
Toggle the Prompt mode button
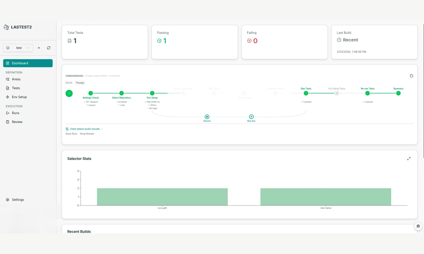click(80, 83)
